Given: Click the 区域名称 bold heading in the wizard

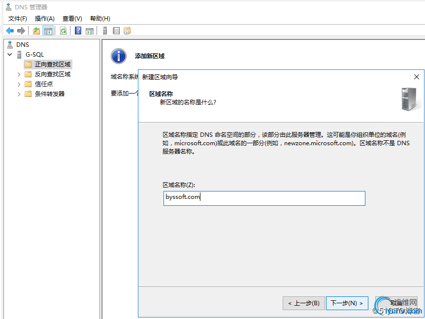Looking at the screenshot, I should pos(161,94).
